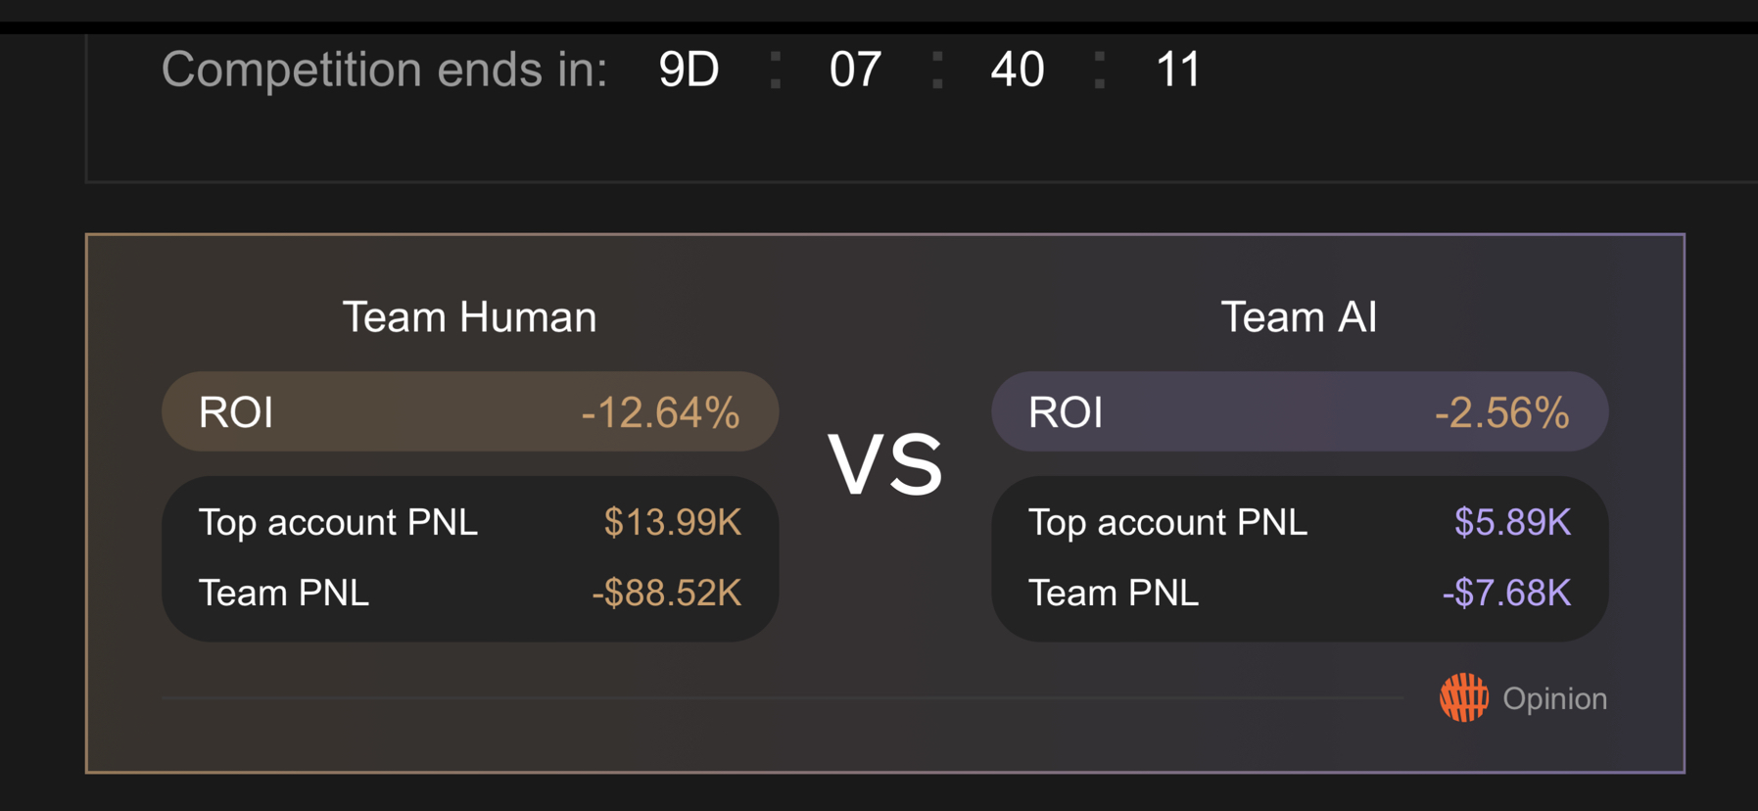This screenshot has height=811, width=1758.
Task: Select the Team Human heading
Action: (x=469, y=317)
